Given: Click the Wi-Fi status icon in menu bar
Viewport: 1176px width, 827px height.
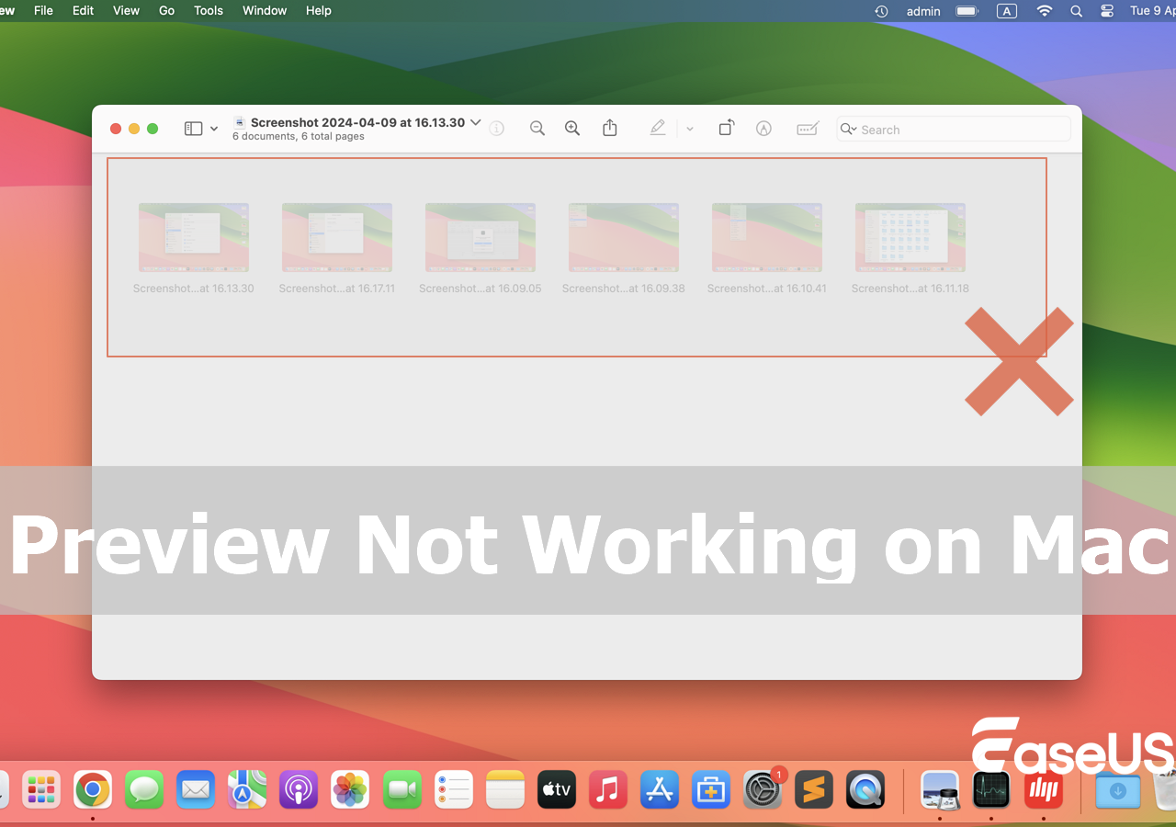Looking at the screenshot, I should click(x=1045, y=11).
